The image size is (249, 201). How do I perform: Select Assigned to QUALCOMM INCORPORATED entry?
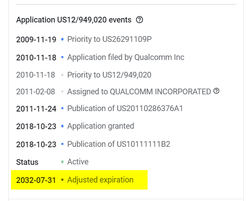[139, 92]
